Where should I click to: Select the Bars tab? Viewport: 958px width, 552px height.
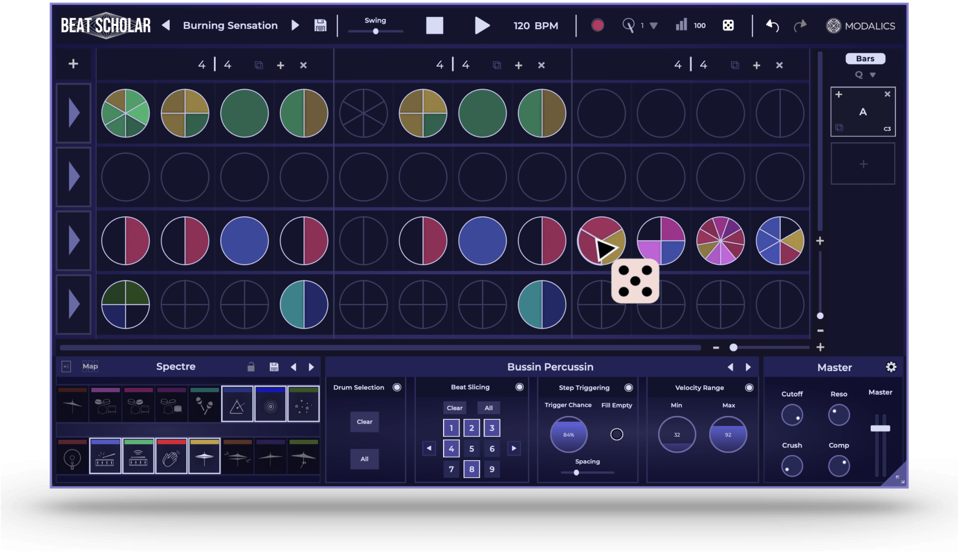click(865, 59)
